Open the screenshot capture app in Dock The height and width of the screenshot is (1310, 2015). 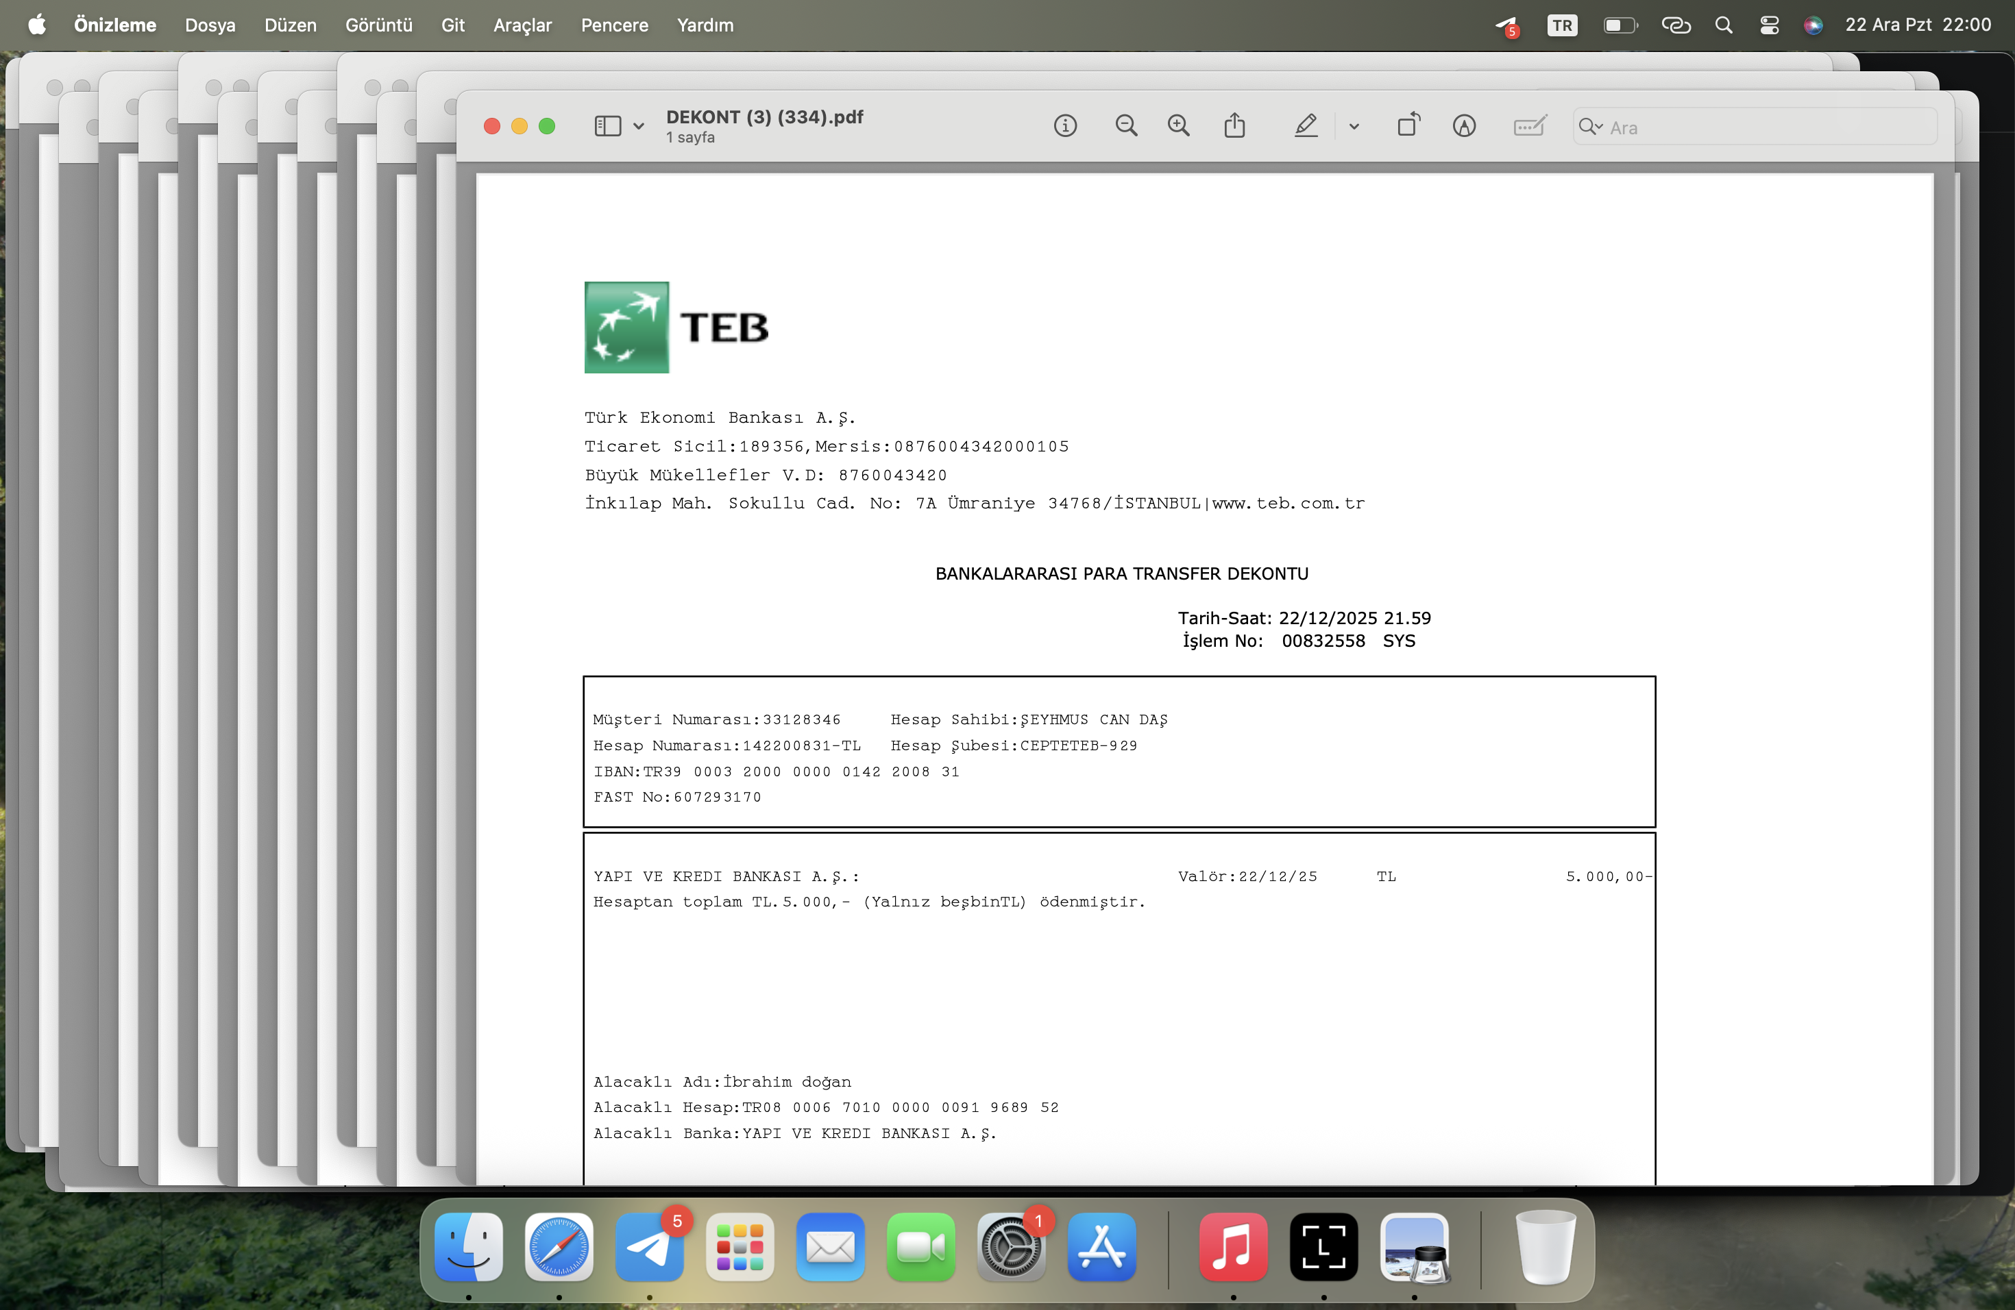[x=1324, y=1246]
